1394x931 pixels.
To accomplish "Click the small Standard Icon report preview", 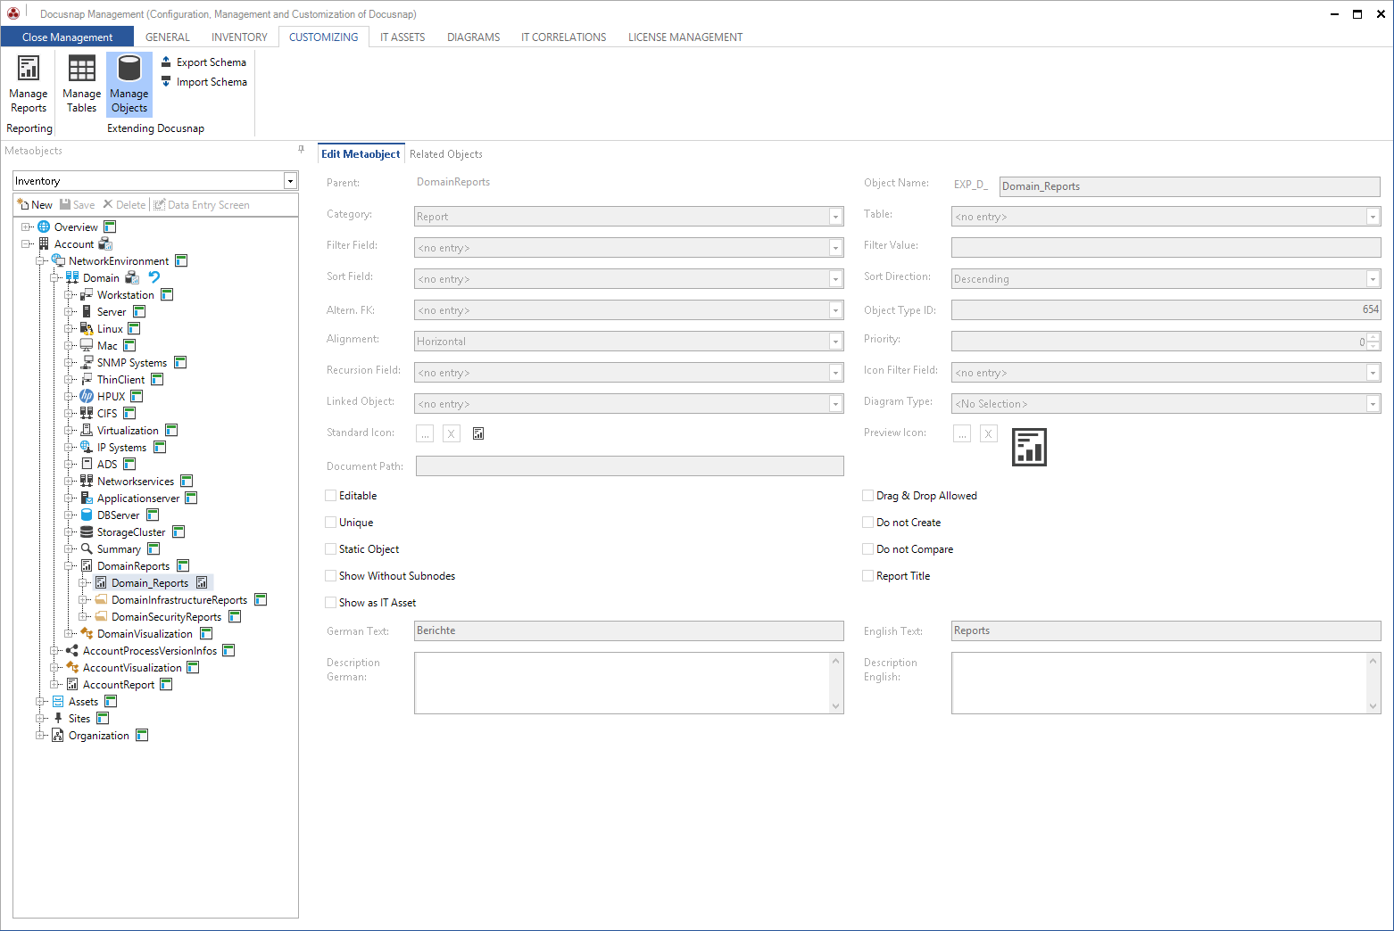I will coord(478,433).
